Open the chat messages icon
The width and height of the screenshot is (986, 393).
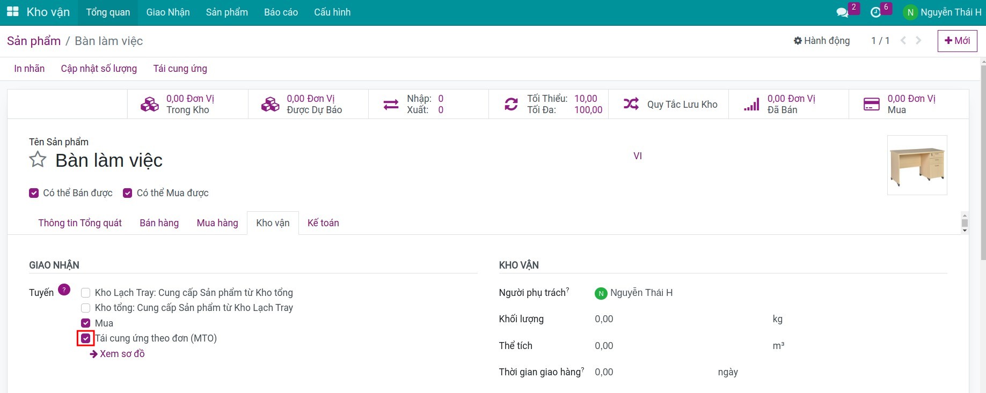point(842,12)
